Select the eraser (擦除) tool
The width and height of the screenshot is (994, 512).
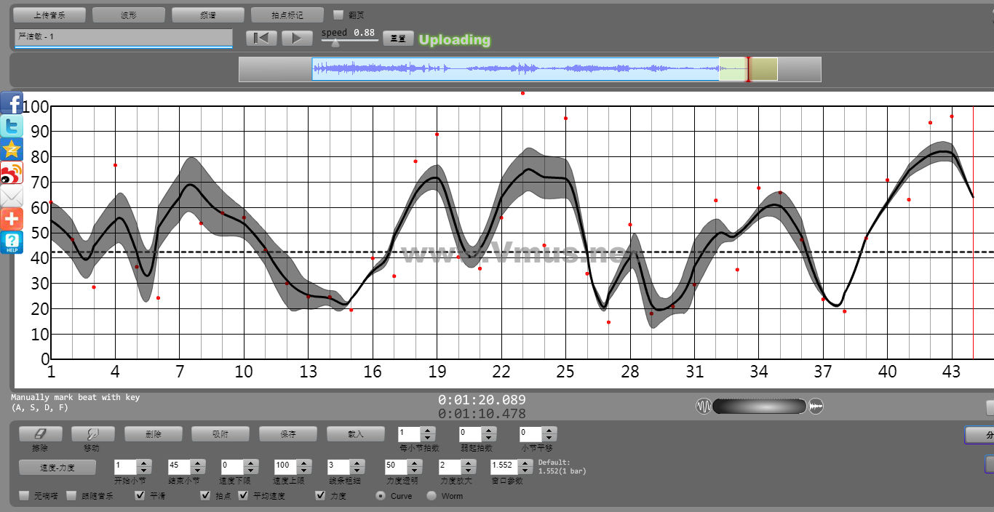pyautogui.click(x=40, y=434)
